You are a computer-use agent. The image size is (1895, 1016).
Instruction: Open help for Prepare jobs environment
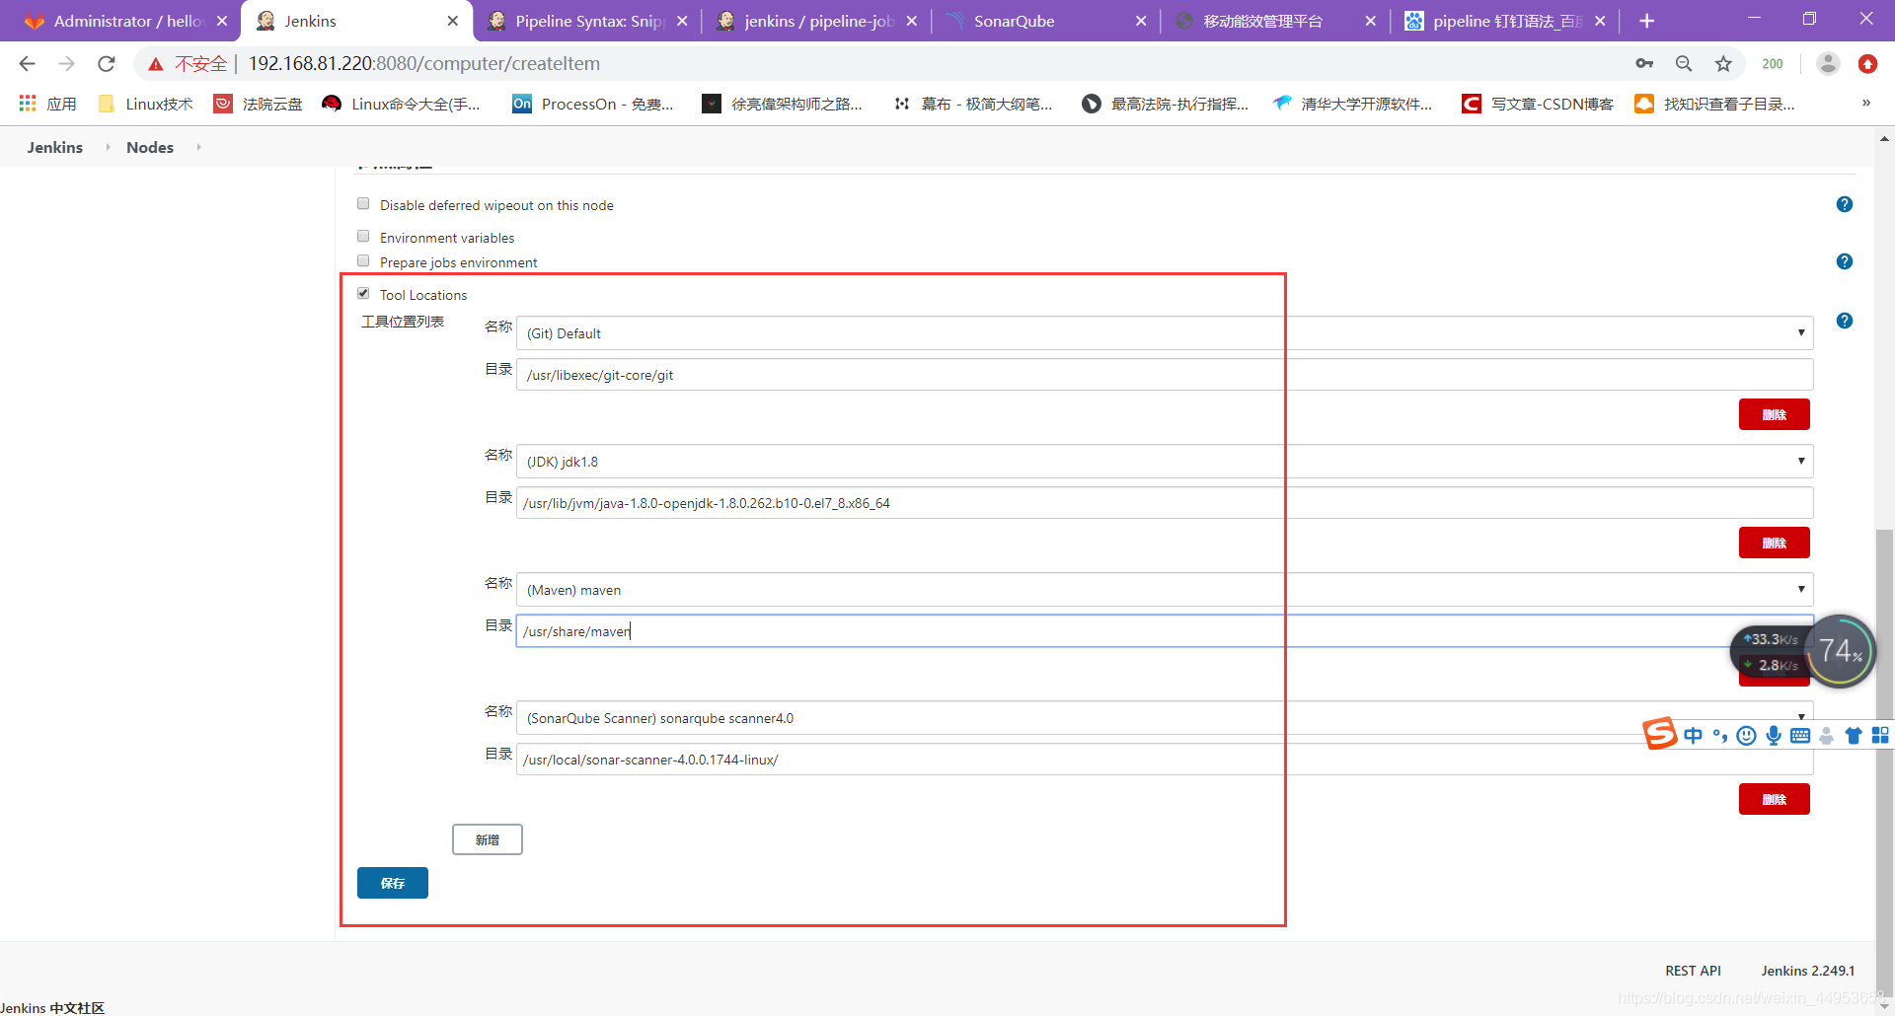point(1845,261)
